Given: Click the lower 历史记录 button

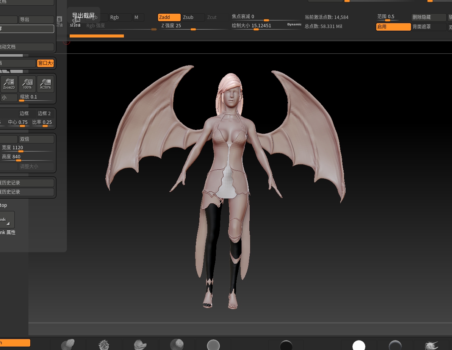Looking at the screenshot, I should [27, 192].
